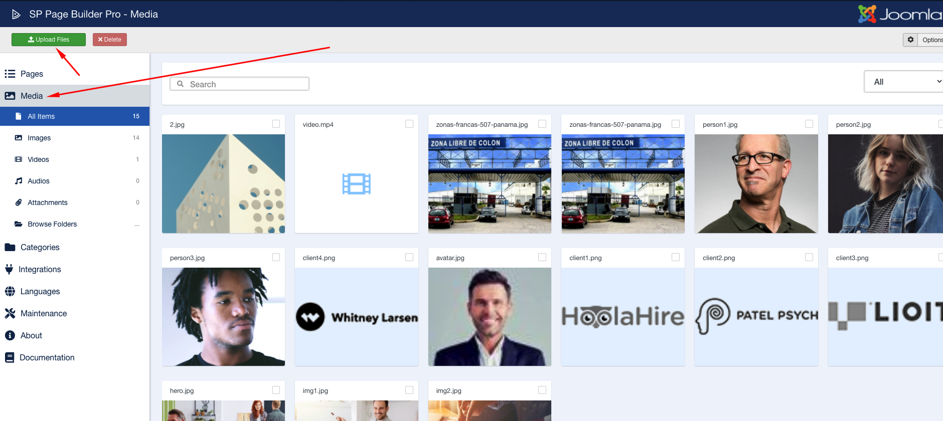
Task: Tick the img1.jpg checkbox
Action: click(x=409, y=390)
